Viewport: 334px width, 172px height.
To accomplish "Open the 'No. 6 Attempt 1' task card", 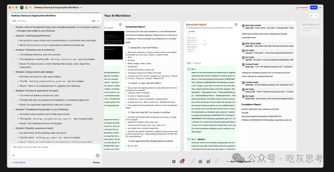I will [212, 144].
